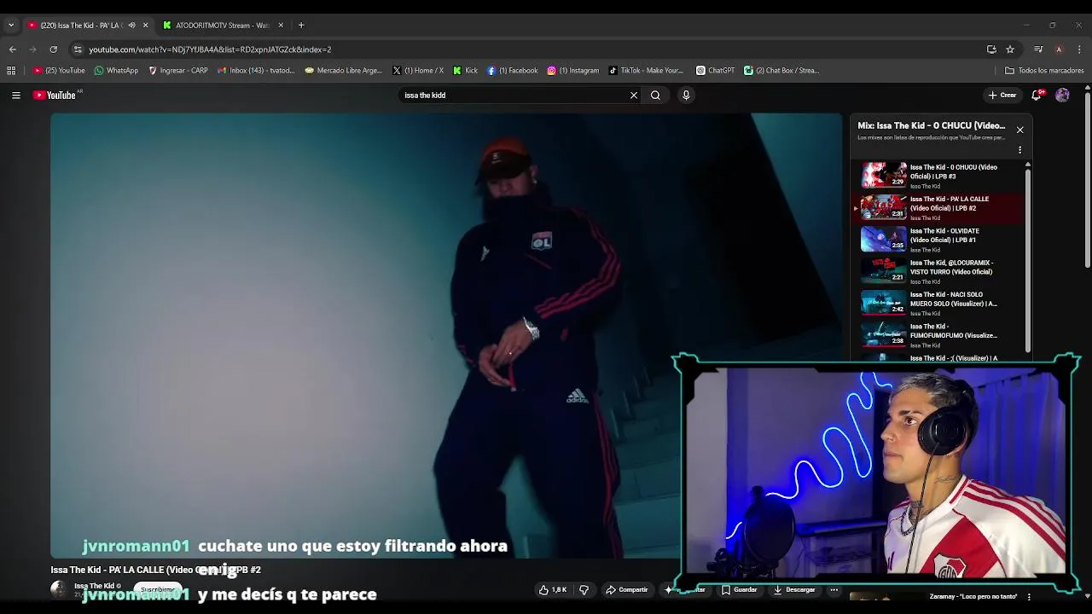
Task: Share the video via Compartir
Action: tap(627, 589)
